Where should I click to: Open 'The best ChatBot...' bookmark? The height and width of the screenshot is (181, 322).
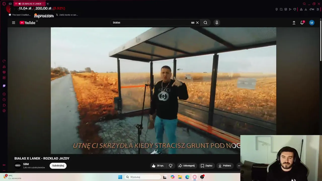pos(20,15)
